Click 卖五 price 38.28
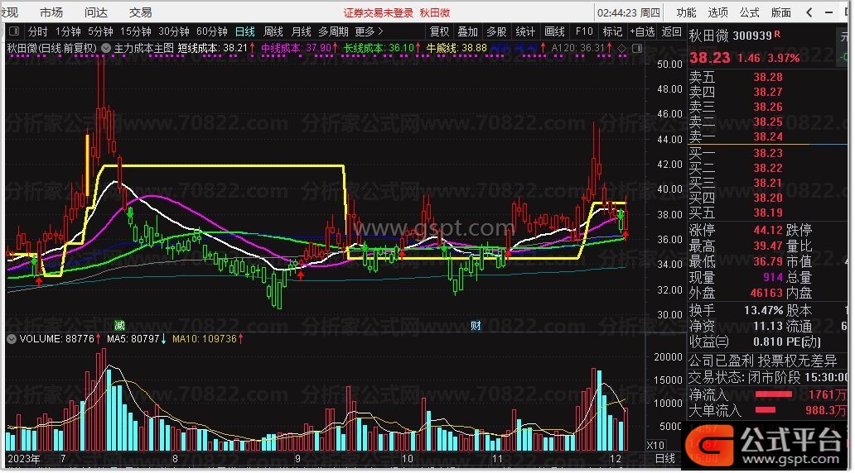This screenshot has width=855, height=473. (768, 77)
